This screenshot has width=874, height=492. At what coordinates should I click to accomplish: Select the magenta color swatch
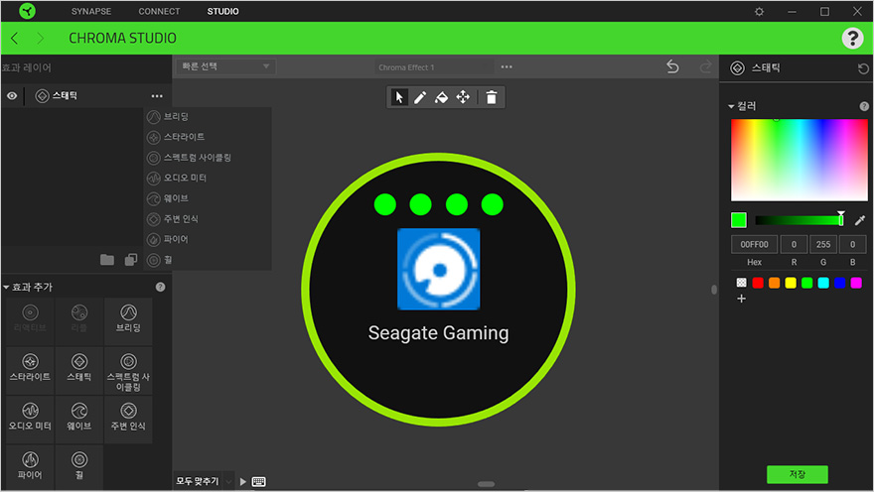(856, 283)
